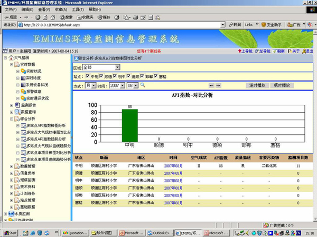Open the 编辑(E) menu
This screenshot has height=237, width=317.
(27, 9)
